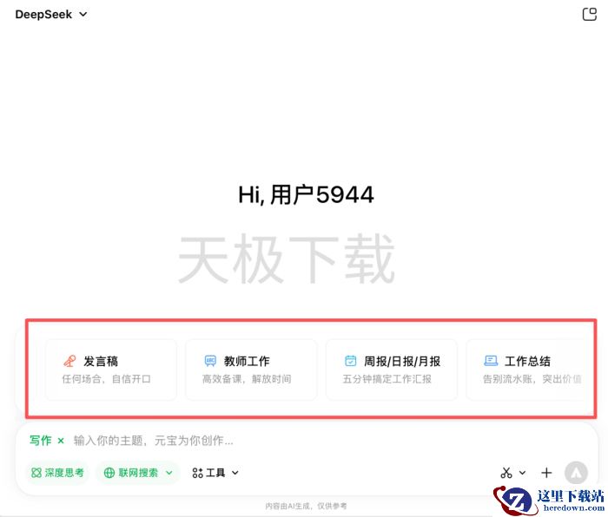Click the blackboard icon on 教师工作 card
Screen dimensions: 608x517
click(210, 361)
